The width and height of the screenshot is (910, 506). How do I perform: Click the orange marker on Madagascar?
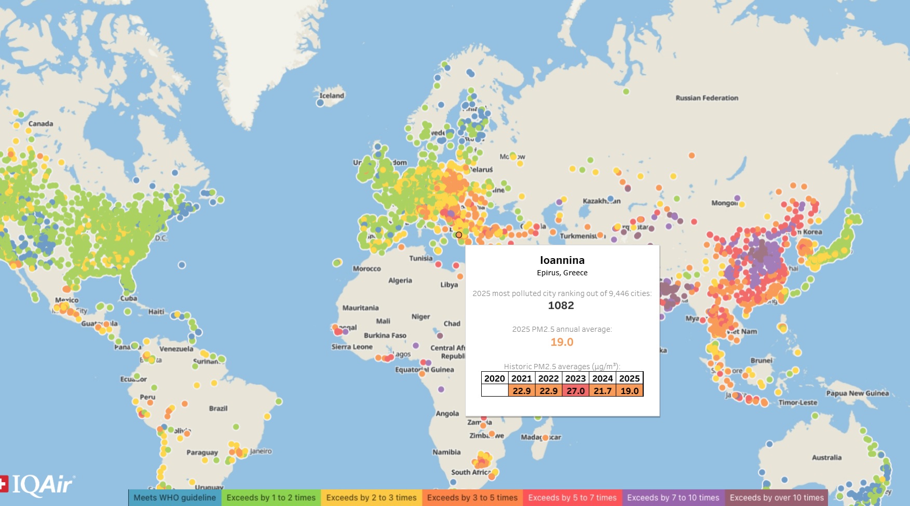545,438
